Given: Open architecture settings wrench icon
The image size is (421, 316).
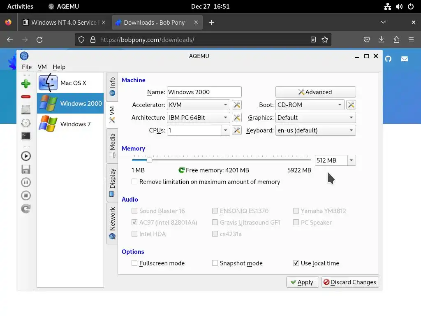Looking at the screenshot, I should (x=236, y=117).
